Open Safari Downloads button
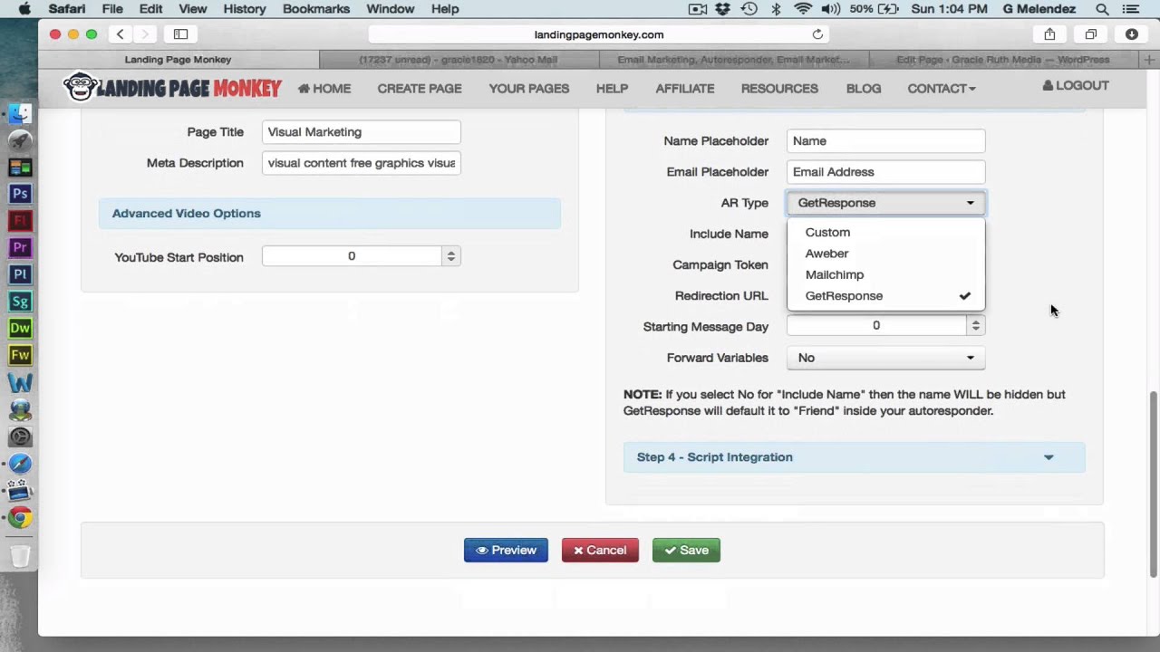1160x652 pixels. (1132, 34)
